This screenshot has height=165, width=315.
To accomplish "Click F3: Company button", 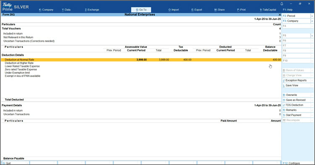I will [x=297, y=21].
